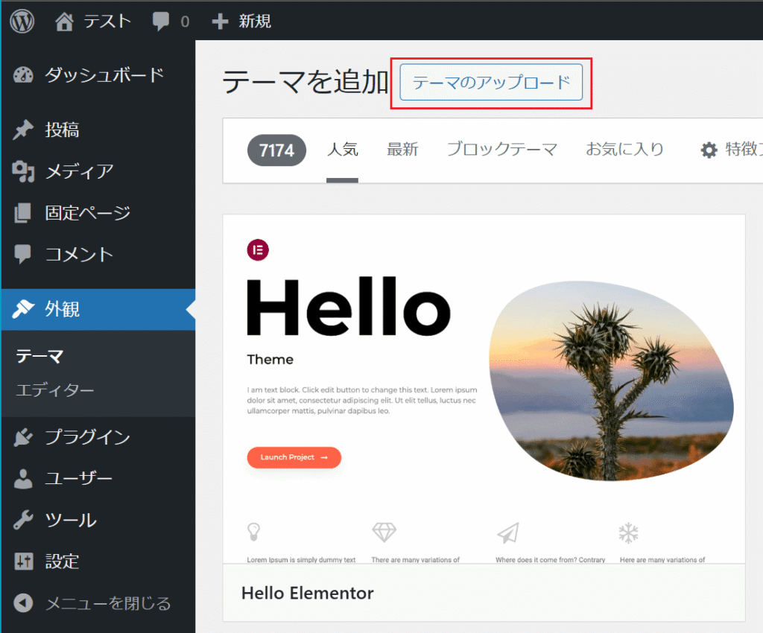The height and width of the screenshot is (633, 763).
Task: Switch to the 最新 tab
Action: 402,150
